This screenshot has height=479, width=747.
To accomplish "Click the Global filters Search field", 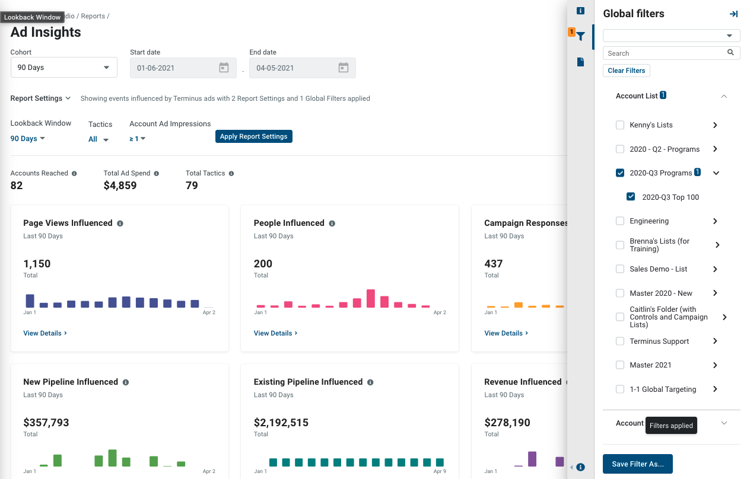I will [671, 53].
